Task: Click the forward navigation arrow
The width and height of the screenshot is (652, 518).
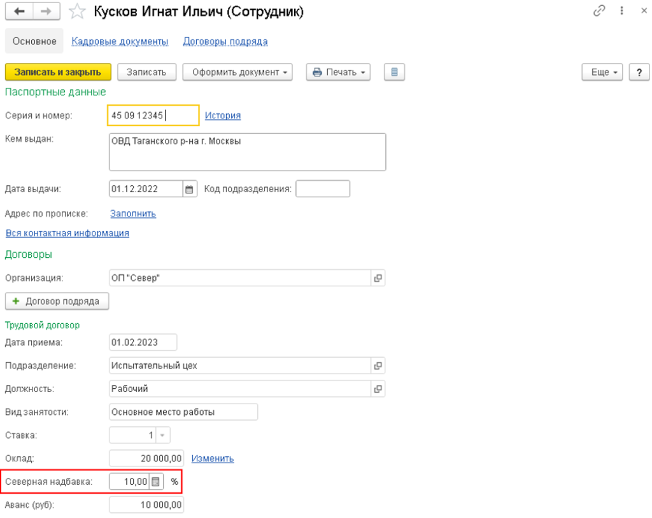Action: (x=46, y=12)
